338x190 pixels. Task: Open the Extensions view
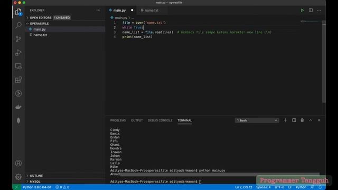18,80
